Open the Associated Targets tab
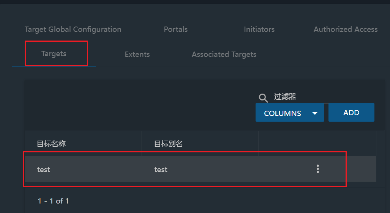Viewport: 390px width, 213px height. [224, 54]
